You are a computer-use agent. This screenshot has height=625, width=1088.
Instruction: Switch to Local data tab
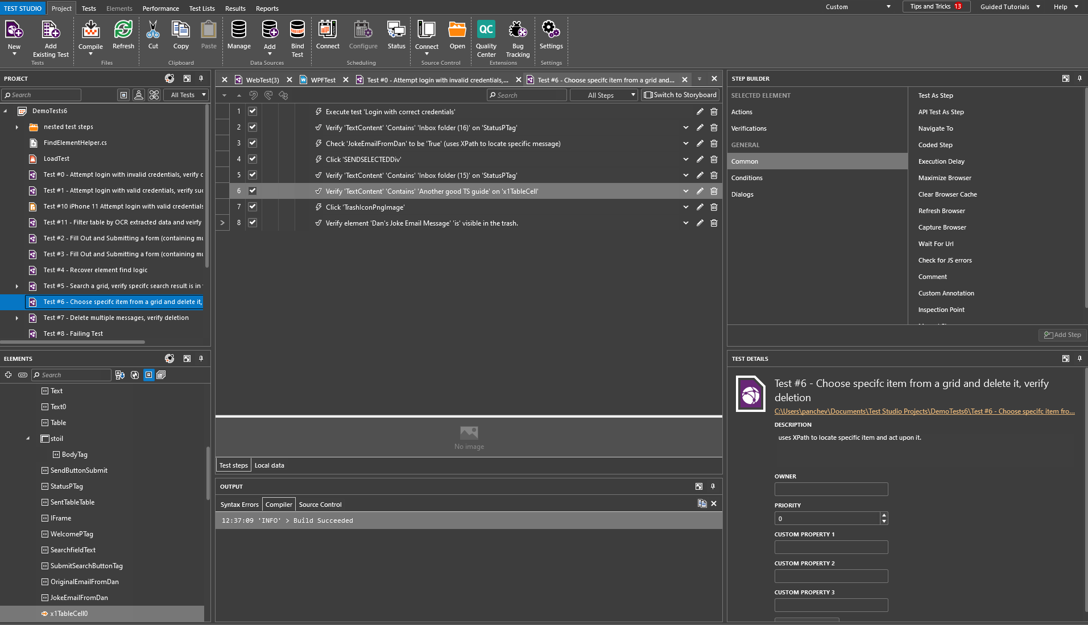tap(269, 465)
